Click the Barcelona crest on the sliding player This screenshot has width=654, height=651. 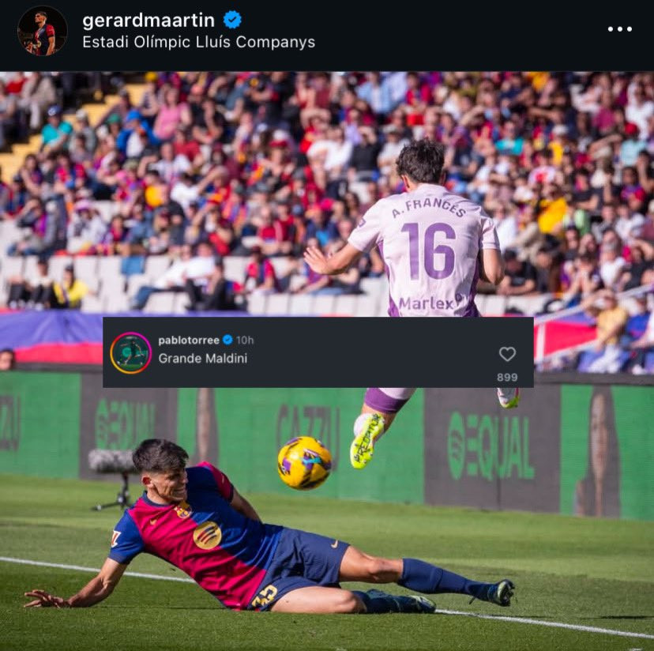183,510
